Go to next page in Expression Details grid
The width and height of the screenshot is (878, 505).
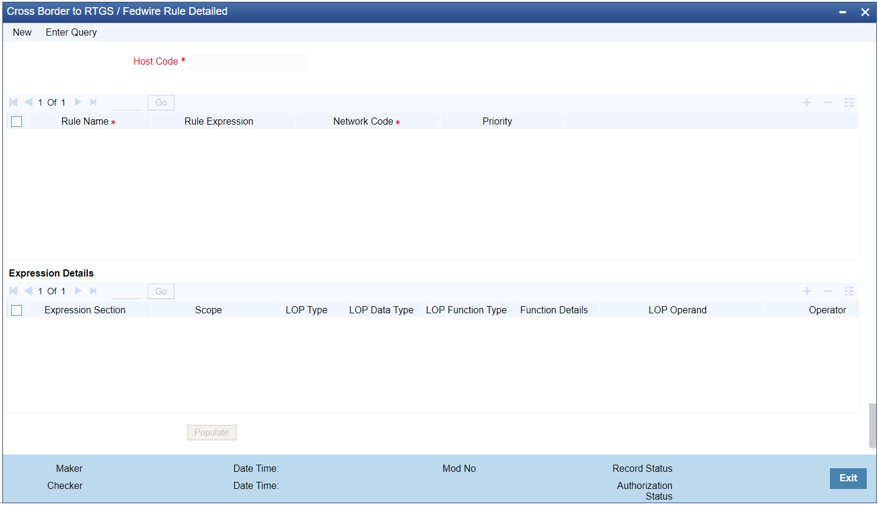click(x=78, y=291)
